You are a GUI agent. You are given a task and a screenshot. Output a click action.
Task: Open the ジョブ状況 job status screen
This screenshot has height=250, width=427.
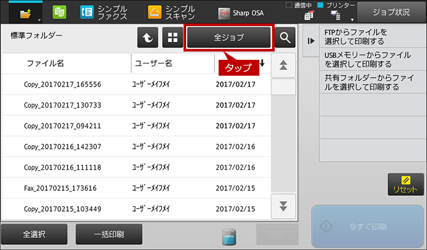[x=391, y=12]
